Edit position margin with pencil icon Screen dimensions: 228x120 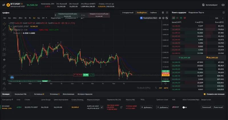(x=102, y=107)
